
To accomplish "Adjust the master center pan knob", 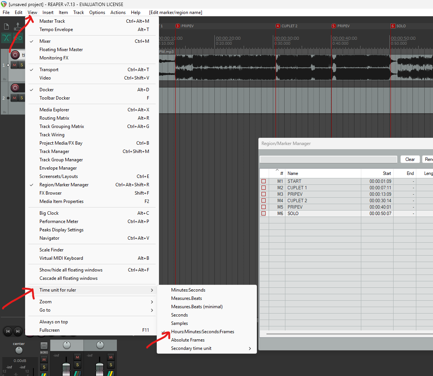I will click(19, 350).
